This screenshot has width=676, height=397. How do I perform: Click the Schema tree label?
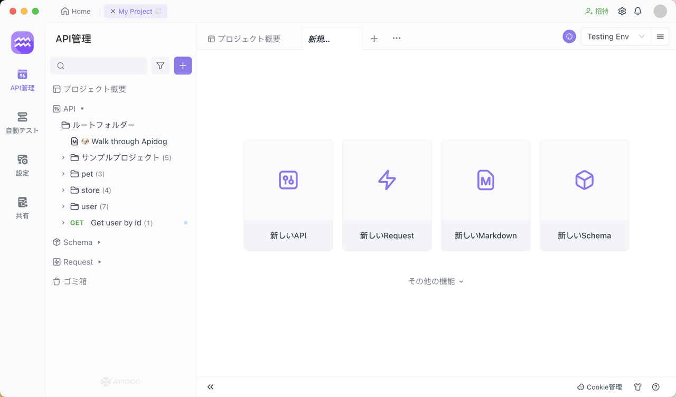78,242
